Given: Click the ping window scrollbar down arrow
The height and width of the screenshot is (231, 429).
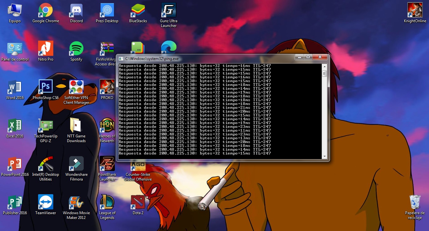Looking at the screenshot, I should pyautogui.click(x=324, y=156).
